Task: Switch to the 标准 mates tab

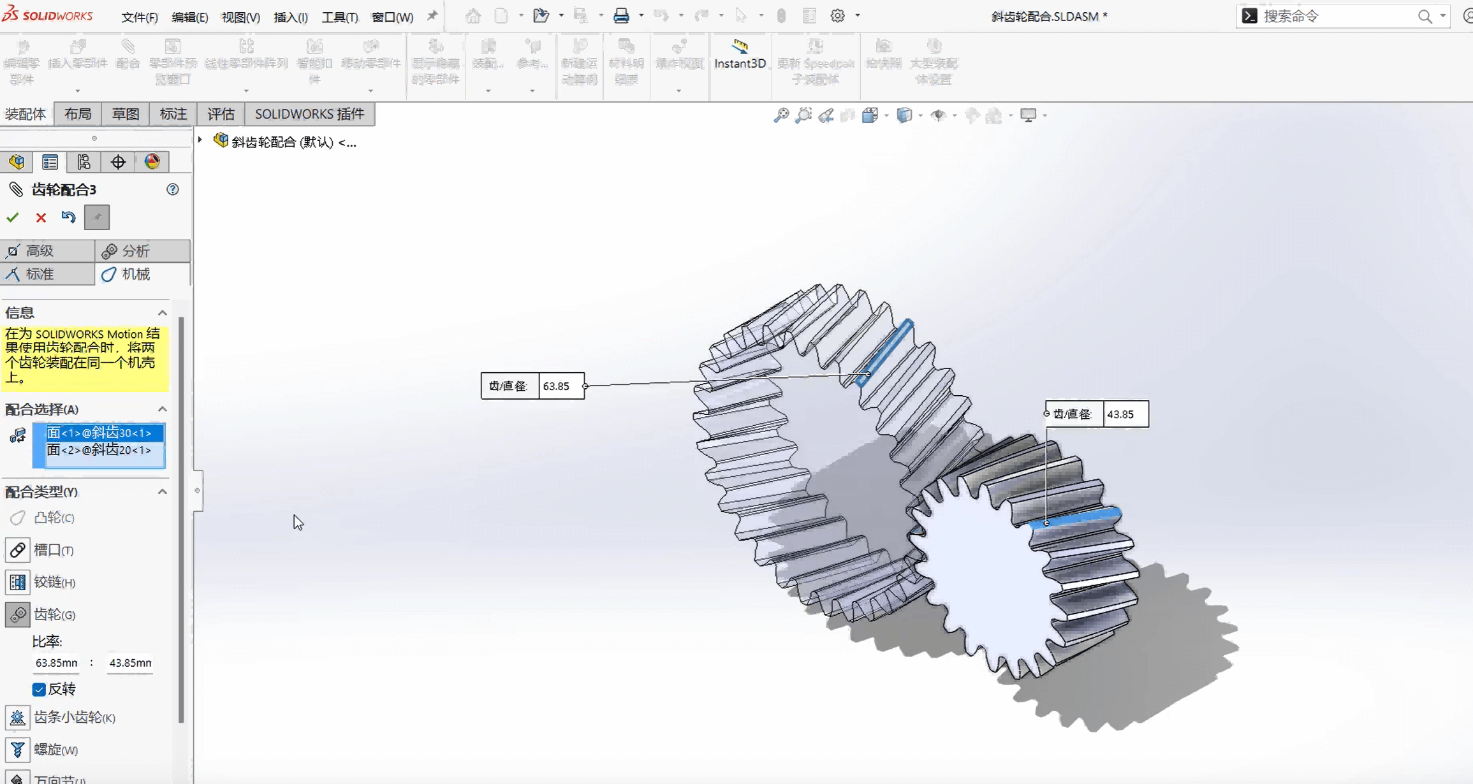Action: tap(40, 274)
